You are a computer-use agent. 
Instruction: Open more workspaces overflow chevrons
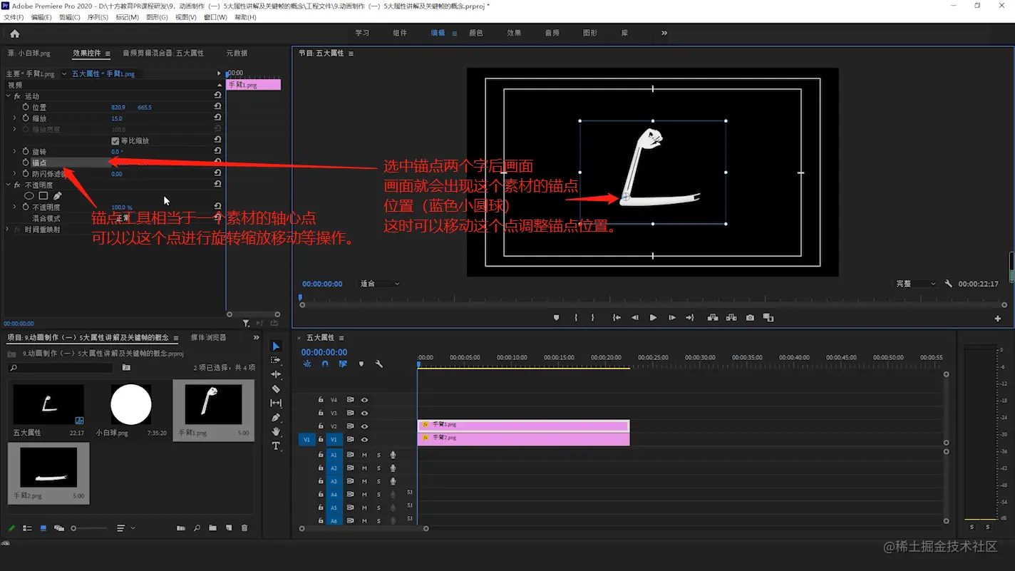(664, 33)
